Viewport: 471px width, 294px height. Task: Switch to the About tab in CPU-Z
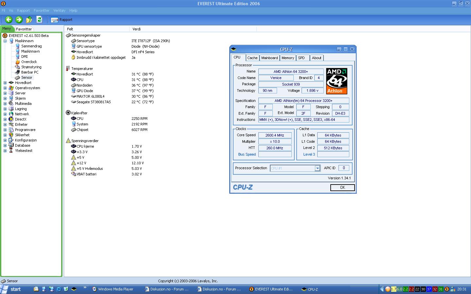click(x=316, y=58)
